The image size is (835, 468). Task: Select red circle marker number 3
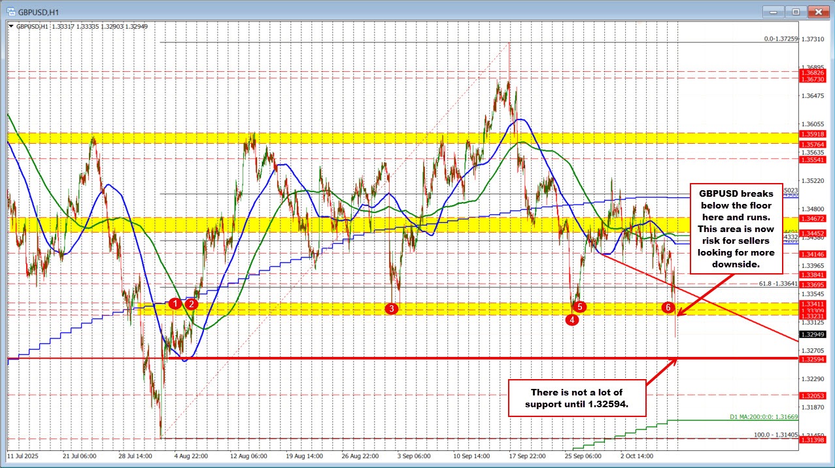(x=391, y=309)
